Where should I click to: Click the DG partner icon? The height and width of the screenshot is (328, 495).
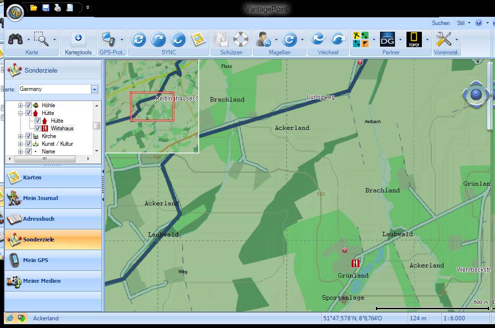(x=387, y=39)
